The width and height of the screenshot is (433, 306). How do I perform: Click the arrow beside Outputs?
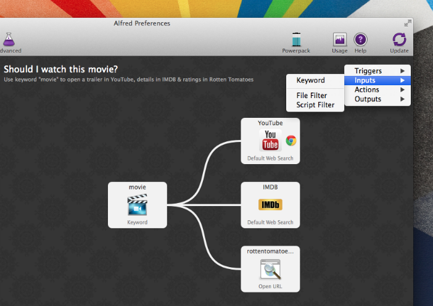pyautogui.click(x=403, y=99)
